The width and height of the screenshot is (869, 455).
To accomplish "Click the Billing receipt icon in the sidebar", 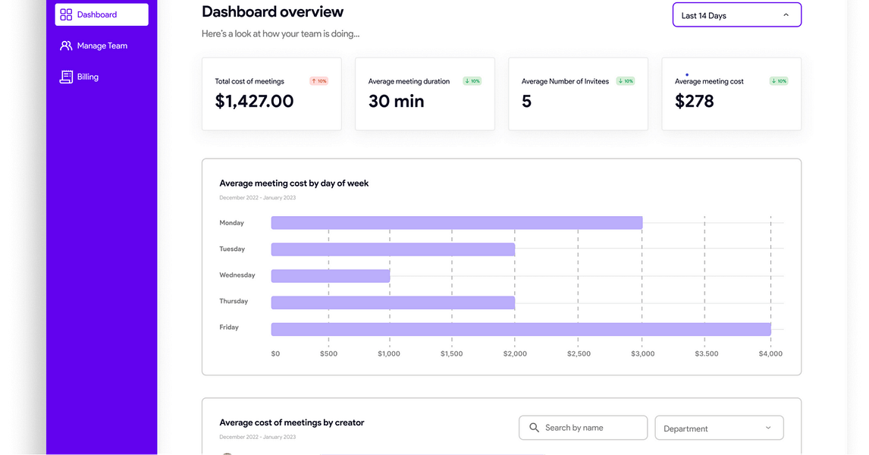I will (x=66, y=76).
